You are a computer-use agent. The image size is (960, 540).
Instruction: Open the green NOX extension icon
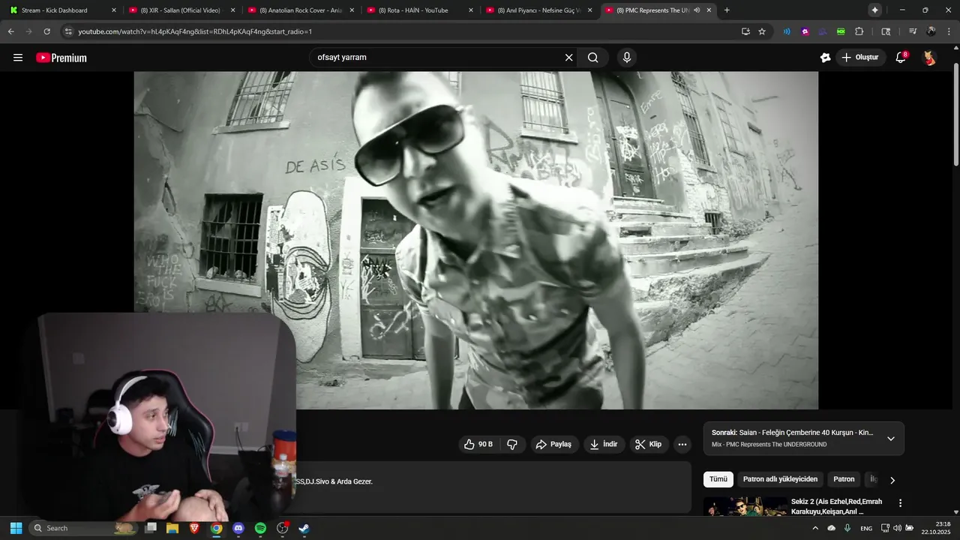841,31
